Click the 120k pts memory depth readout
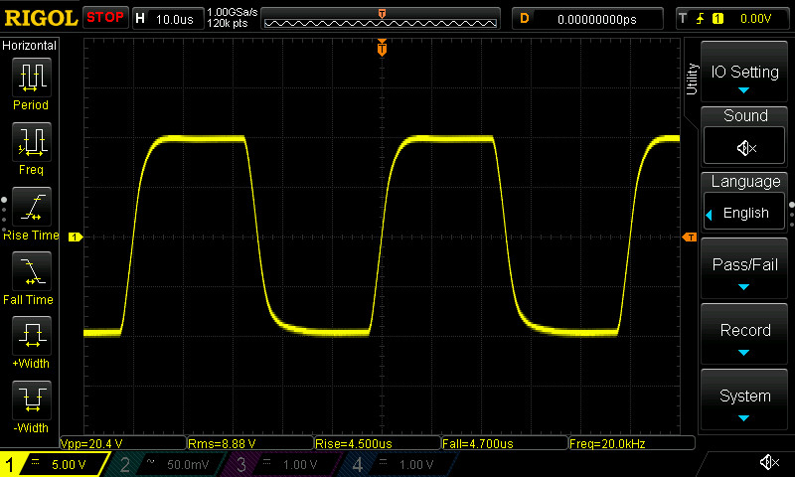The image size is (795, 477). [x=228, y=23]
